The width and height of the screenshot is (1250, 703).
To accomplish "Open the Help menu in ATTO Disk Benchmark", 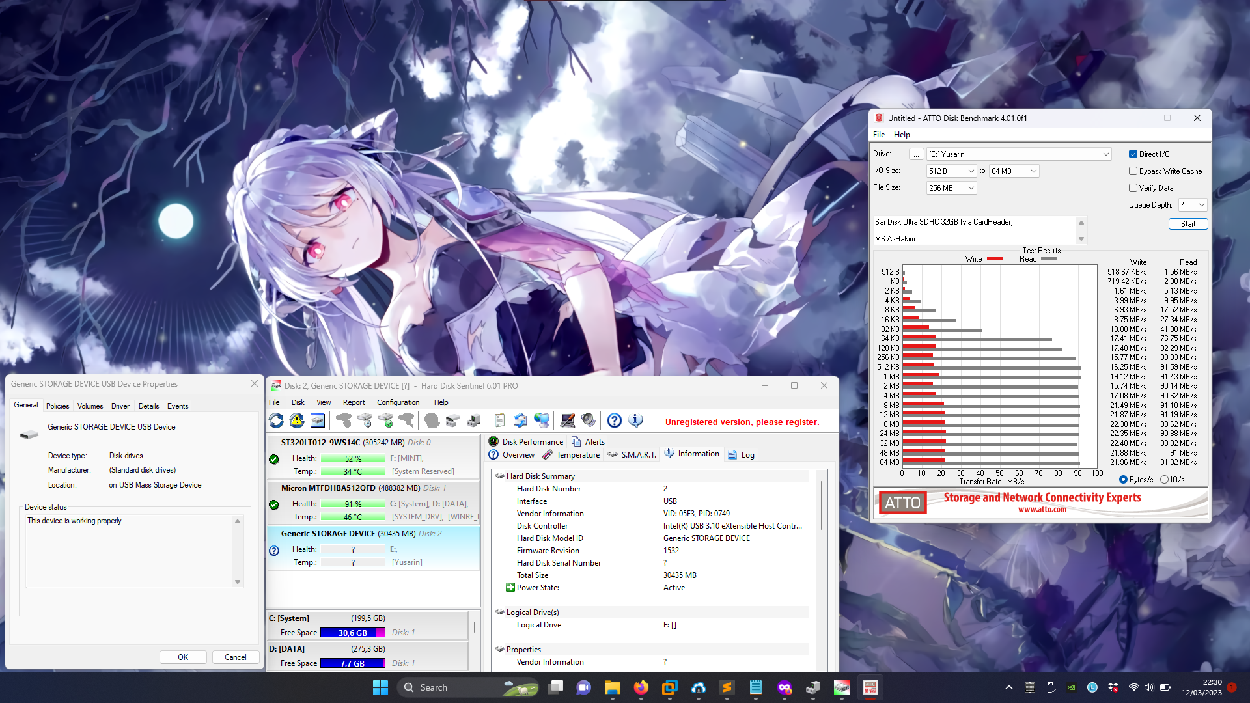I will pos(902,135).
